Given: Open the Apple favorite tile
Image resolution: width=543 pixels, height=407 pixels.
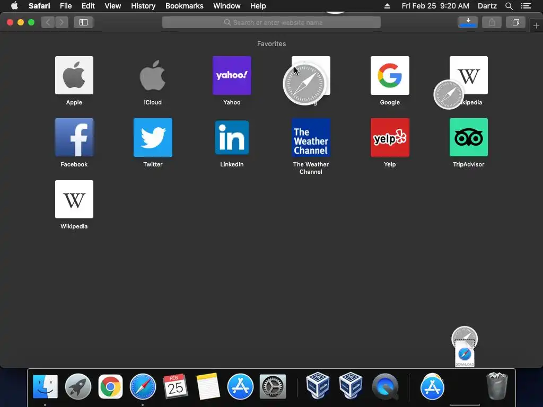Looking at the screenshot, I should pos(74,75).
